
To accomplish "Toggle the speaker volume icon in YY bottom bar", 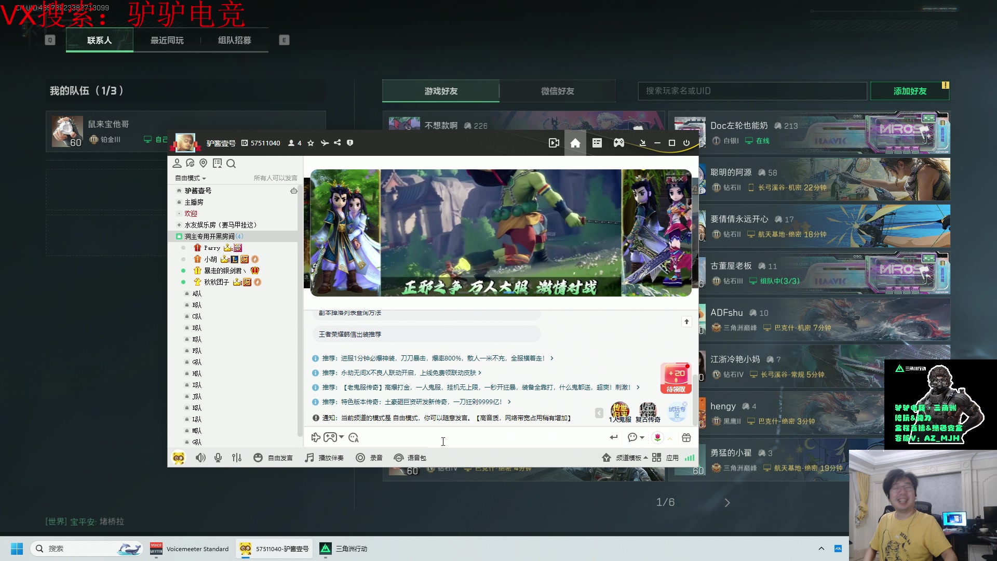I will pyautogui.click(x=200, y=458).
